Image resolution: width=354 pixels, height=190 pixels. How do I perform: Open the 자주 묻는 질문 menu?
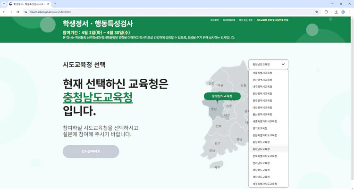pos(245,20)
